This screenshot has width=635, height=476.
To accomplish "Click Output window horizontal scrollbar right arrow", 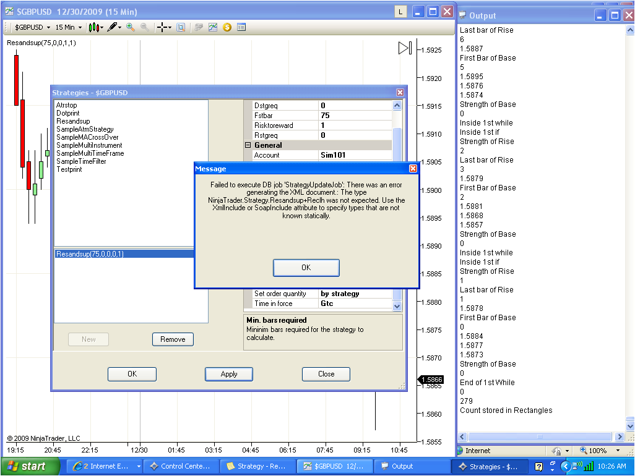I will [x=619, y=437].
